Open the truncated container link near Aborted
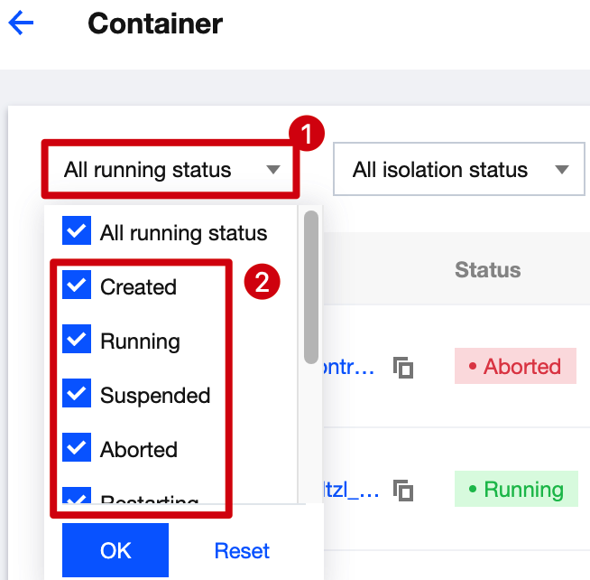This screenshot has width=590, height=580. [x=346, y=367]
